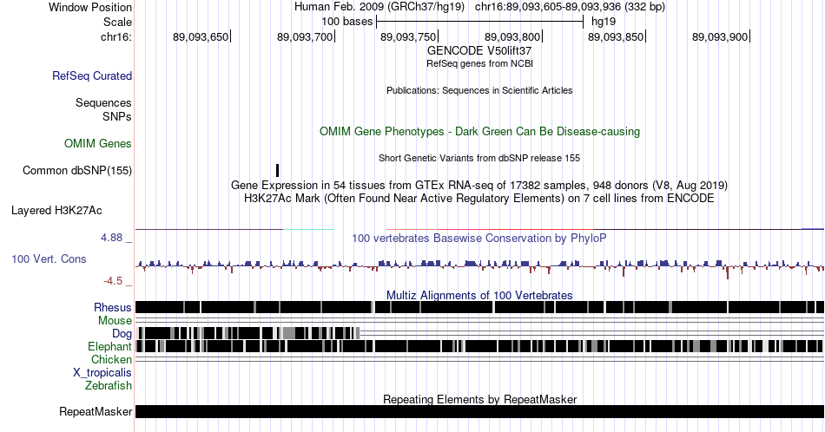Click Repeating Elements by RepeatMasker title
825x432 pixels.
479,399
